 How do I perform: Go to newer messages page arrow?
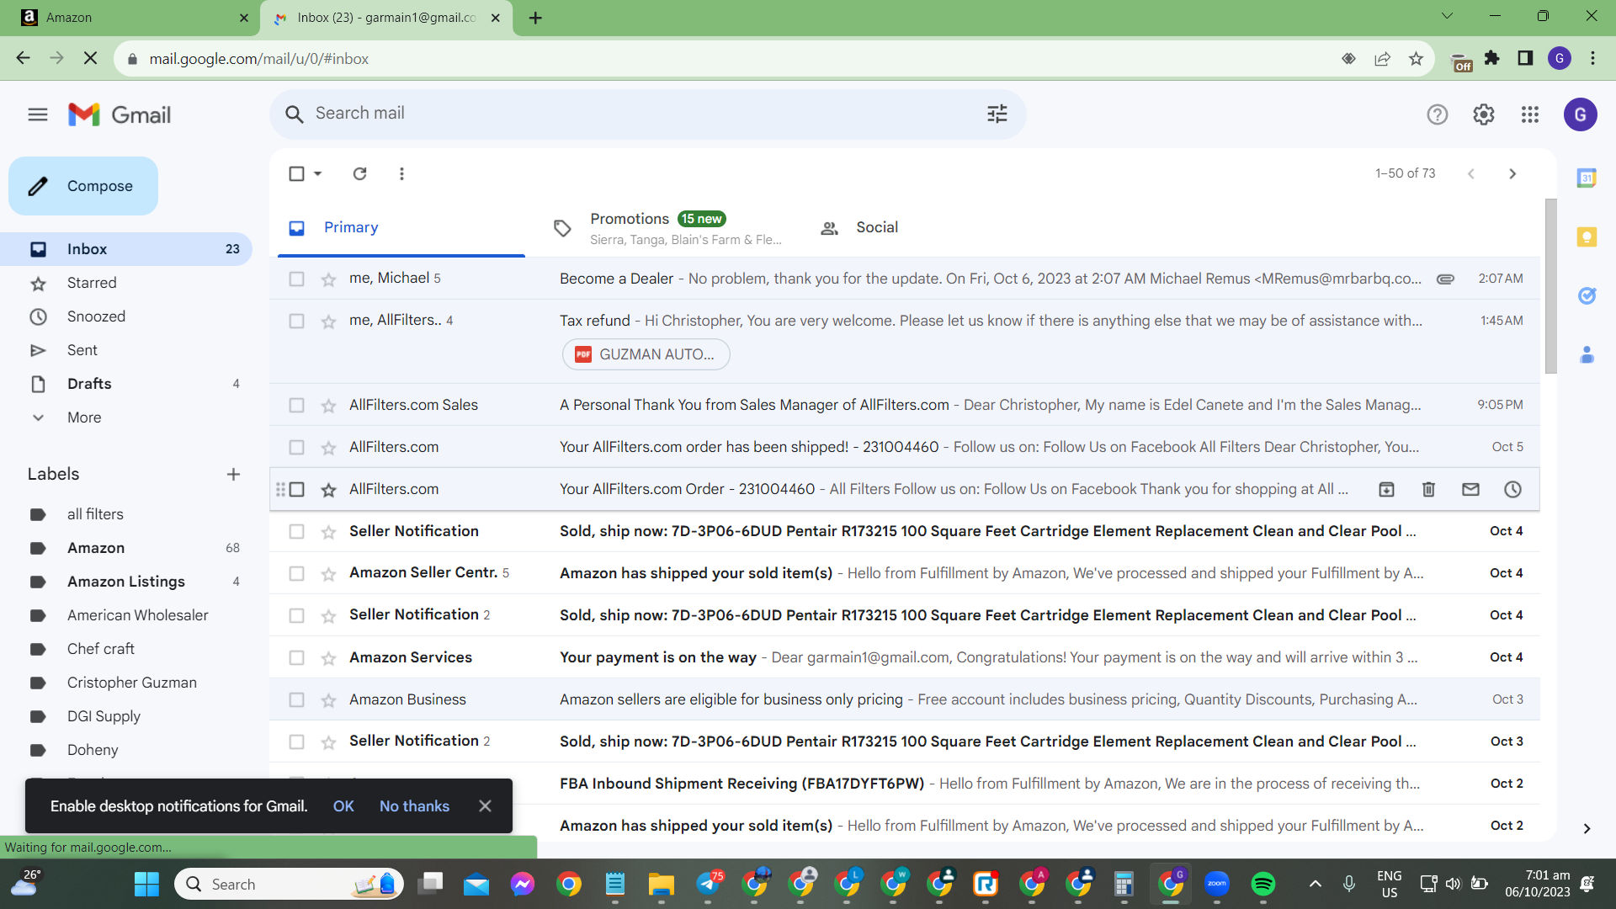tap(1471, 173)
